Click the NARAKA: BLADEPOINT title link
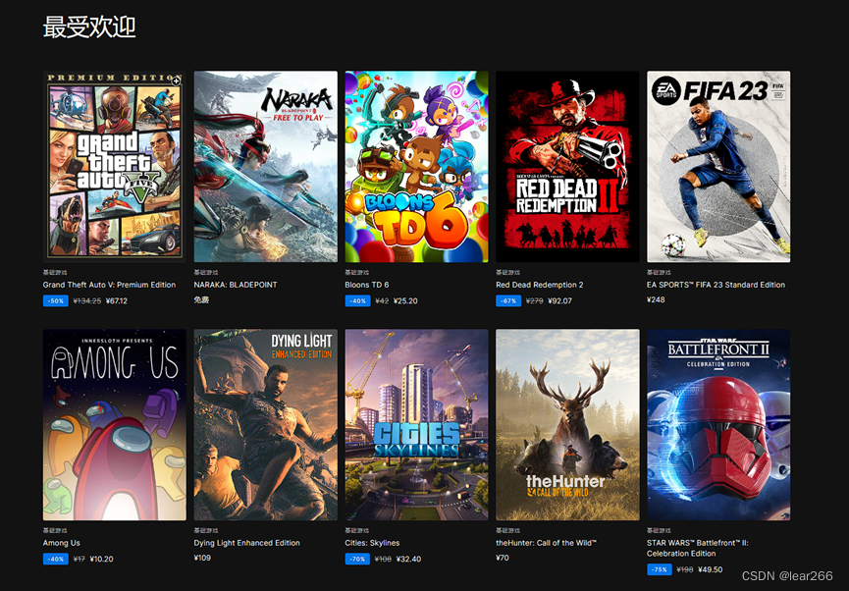849x591 pixels. 236,285
